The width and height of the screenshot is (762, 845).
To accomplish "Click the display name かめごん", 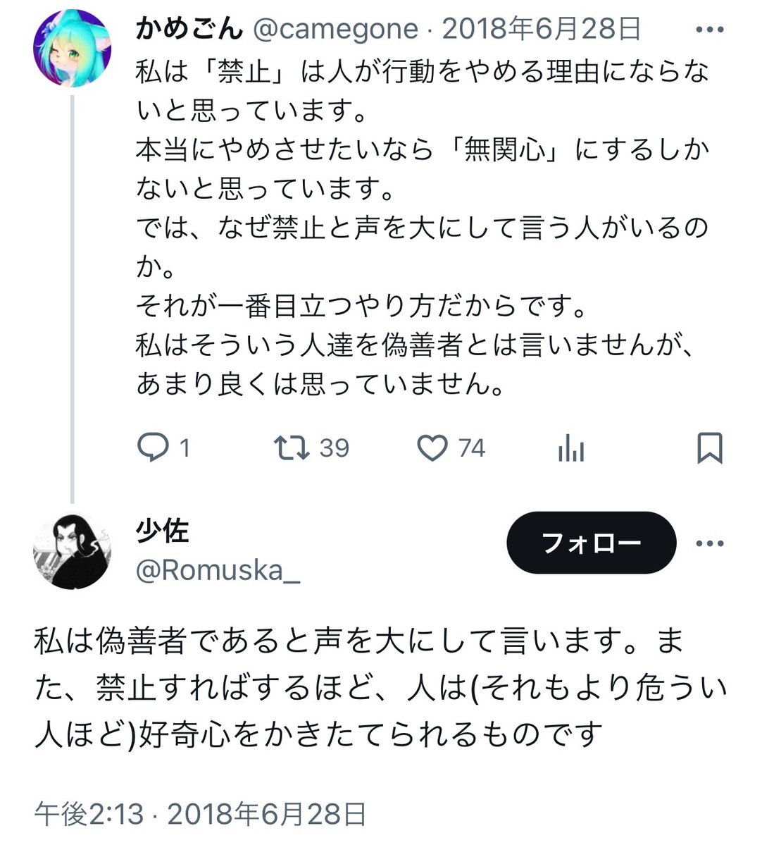I will click(x=189, y=29).
